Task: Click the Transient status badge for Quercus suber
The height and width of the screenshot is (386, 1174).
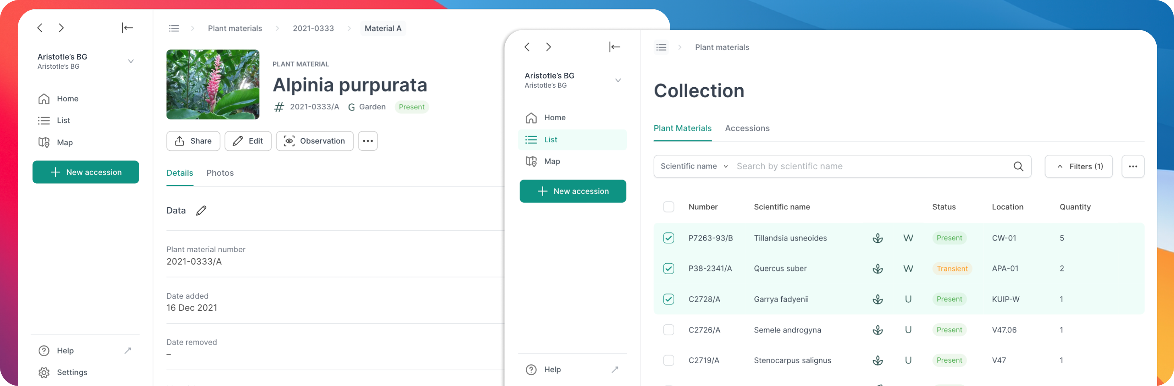Action: click(x=952, y=269)
